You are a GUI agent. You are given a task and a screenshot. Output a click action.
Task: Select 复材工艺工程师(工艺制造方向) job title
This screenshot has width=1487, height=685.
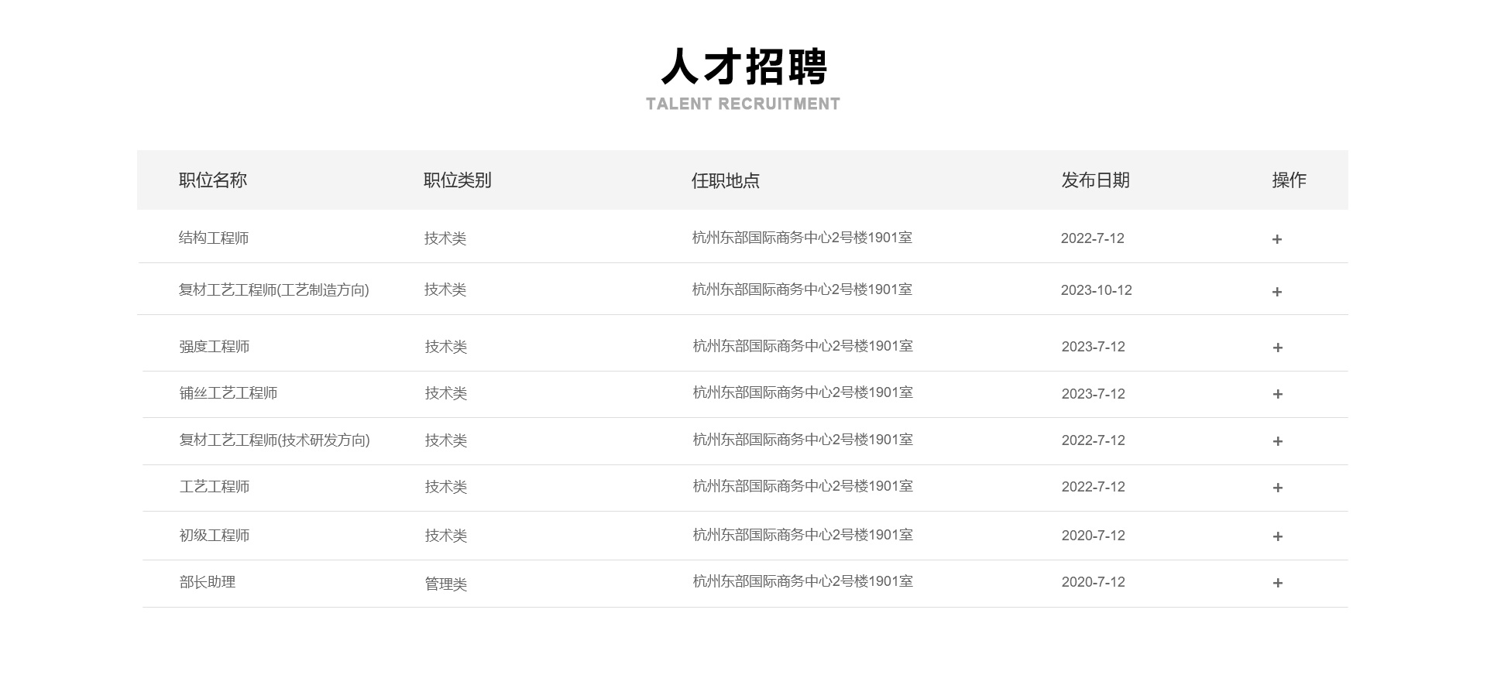tap(273, 290)
